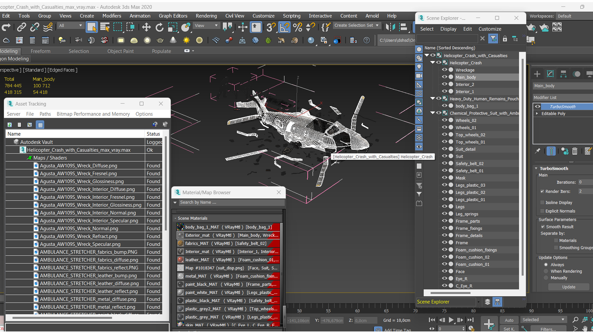Hide the Wreckage object eye icon
593x333 pixels.
444,70
